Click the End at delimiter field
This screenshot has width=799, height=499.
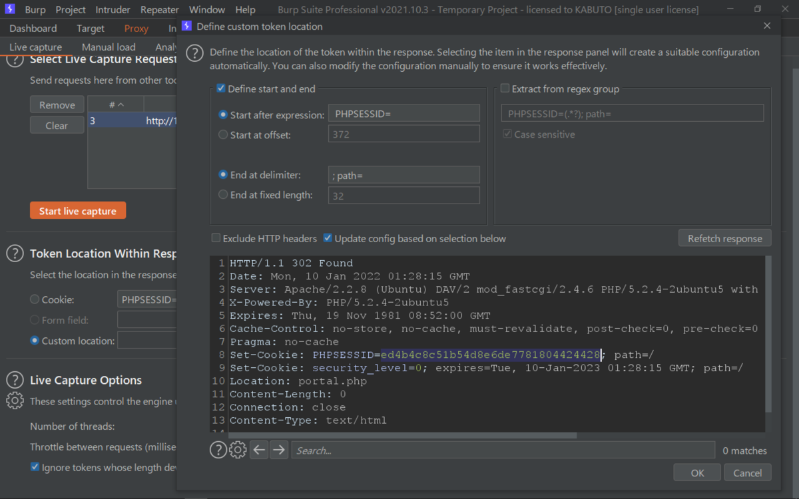404,175
